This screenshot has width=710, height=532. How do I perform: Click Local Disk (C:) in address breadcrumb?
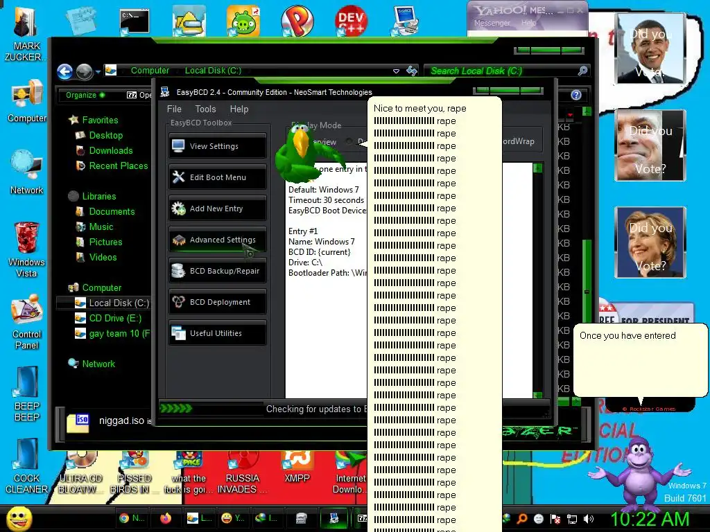[x=214, y=71]
